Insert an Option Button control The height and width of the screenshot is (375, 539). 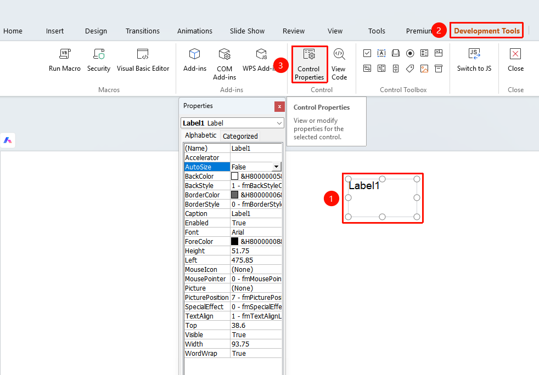[x=410, y=53]
